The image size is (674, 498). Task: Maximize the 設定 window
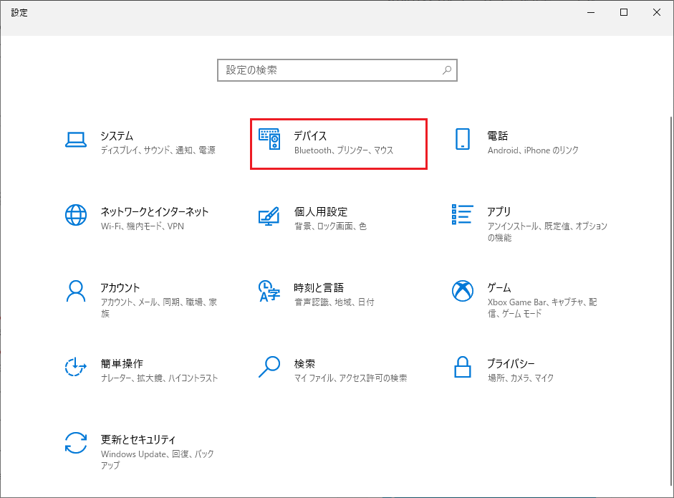coord(624,12)
